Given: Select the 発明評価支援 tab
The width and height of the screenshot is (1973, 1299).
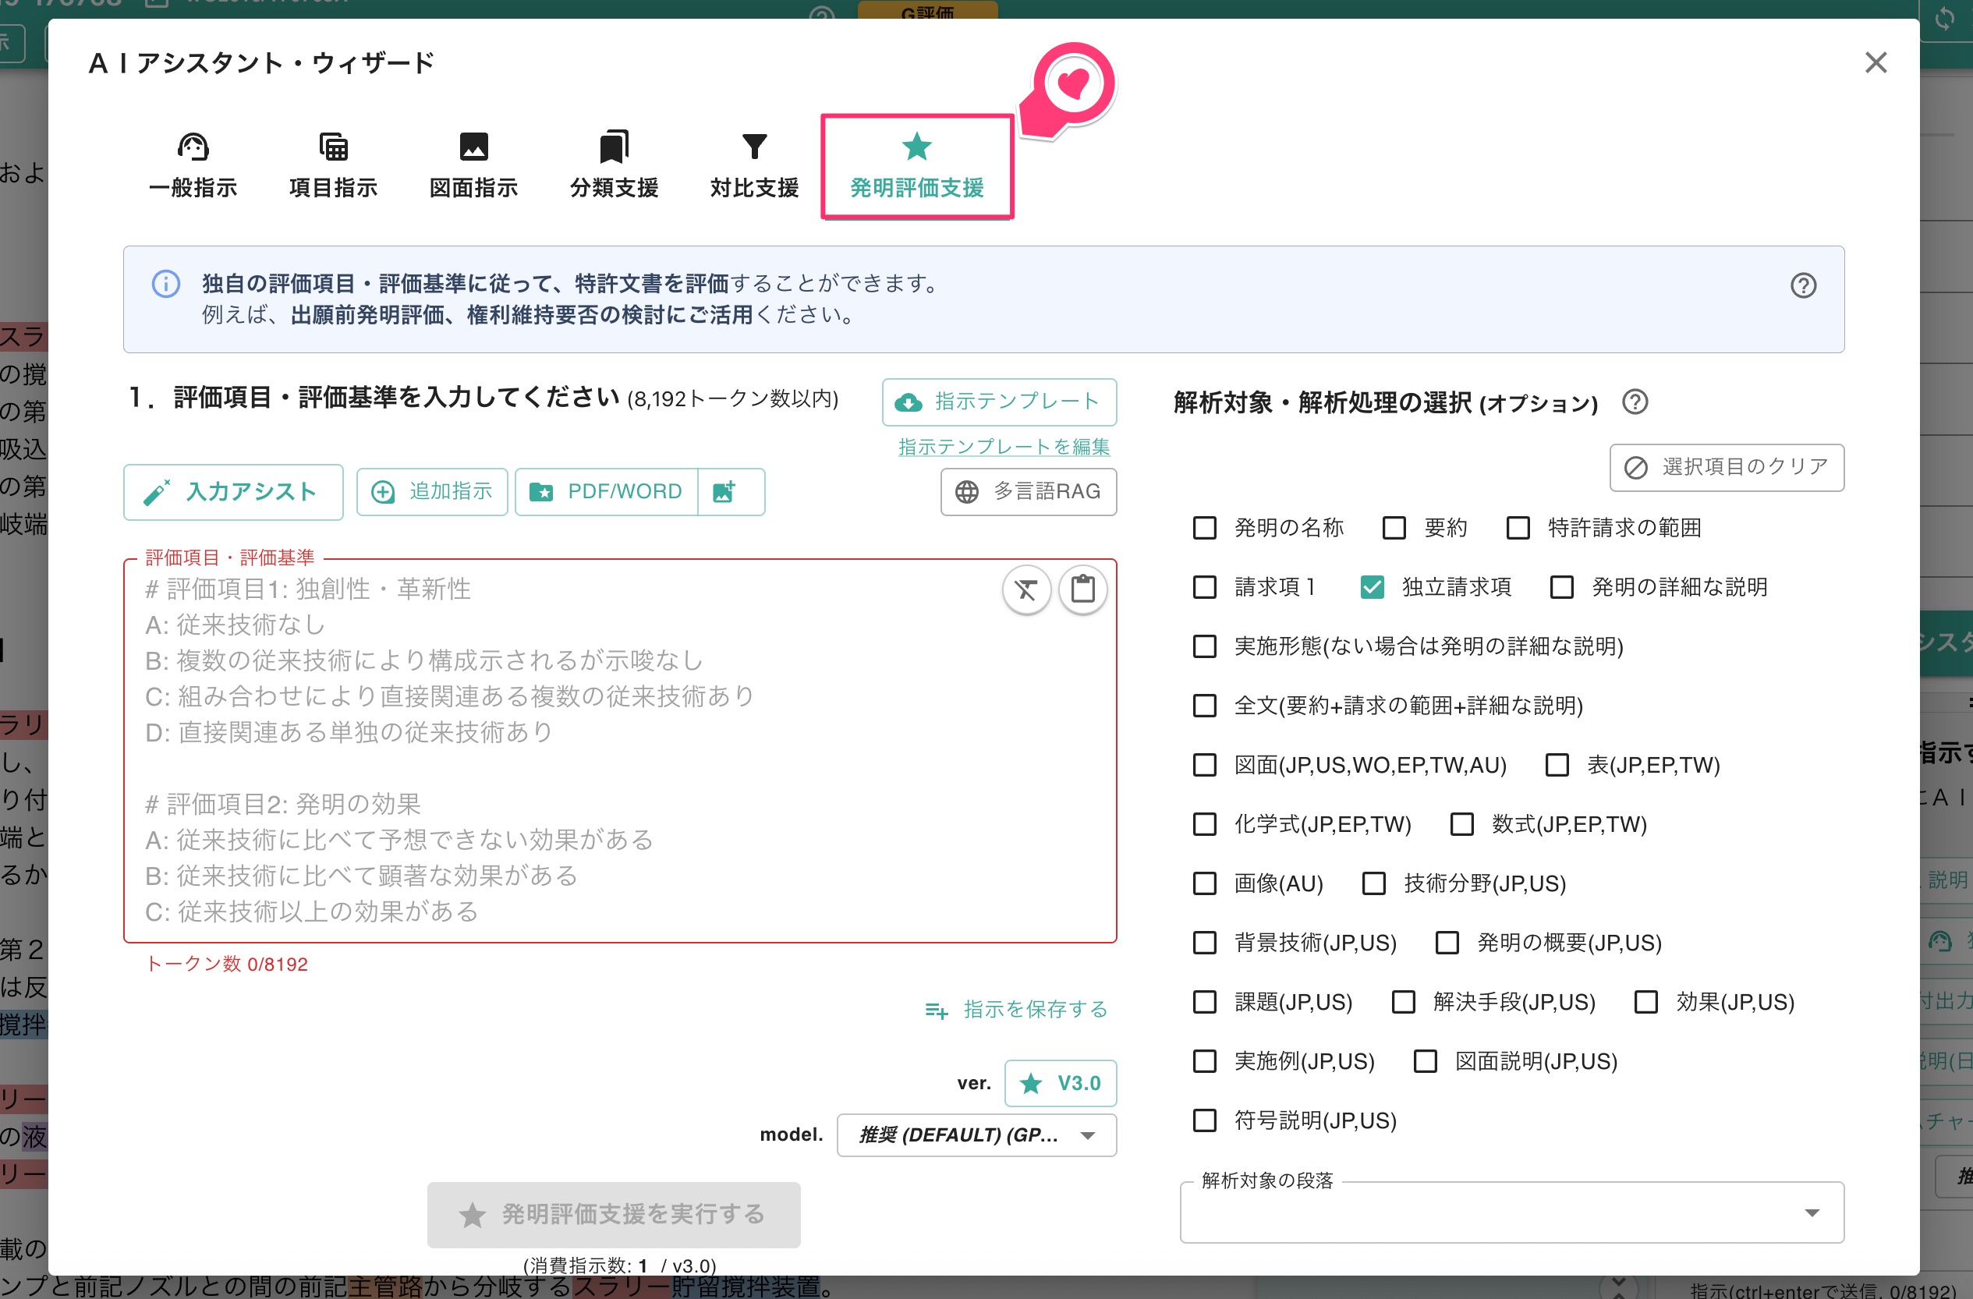Looking at the screenshot, I should click(917, 167).
